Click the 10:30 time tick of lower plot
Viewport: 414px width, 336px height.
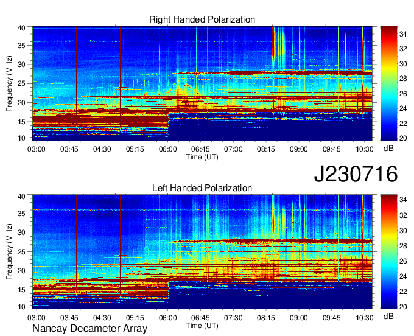click(x=364, y=318)
